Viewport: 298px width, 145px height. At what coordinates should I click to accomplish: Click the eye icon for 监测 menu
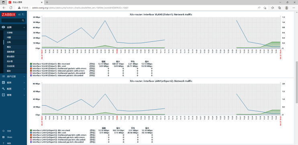(3, 27)
